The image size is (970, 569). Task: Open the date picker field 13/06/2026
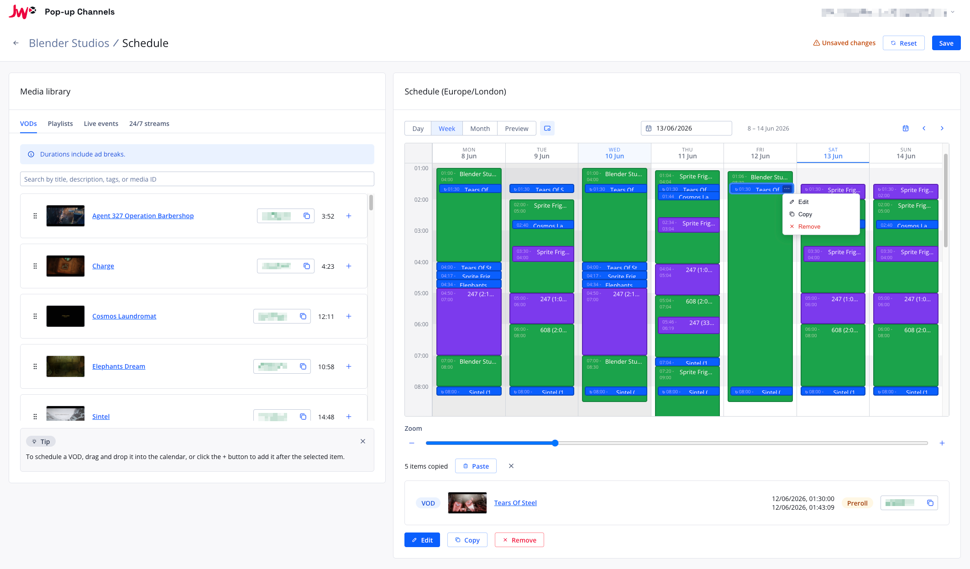687,128
